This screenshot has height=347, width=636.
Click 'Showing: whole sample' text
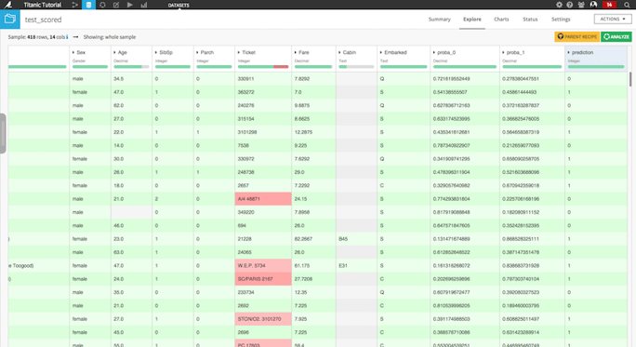pos(110,37)
